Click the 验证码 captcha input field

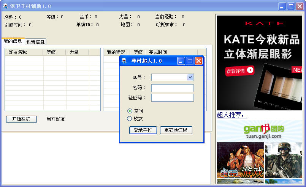coord(173,97)
